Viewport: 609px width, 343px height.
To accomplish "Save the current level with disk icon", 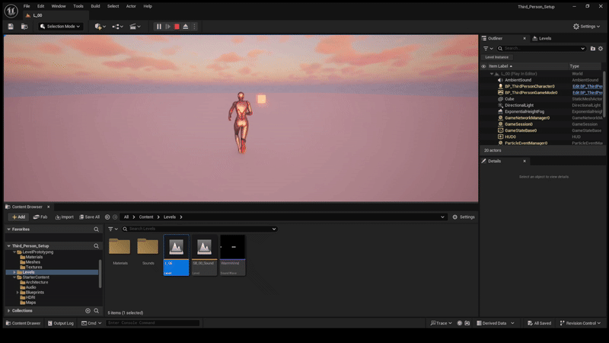I will (x=11, y=27).
